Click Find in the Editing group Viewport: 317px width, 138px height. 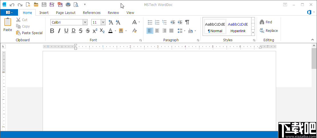(266, 22)
